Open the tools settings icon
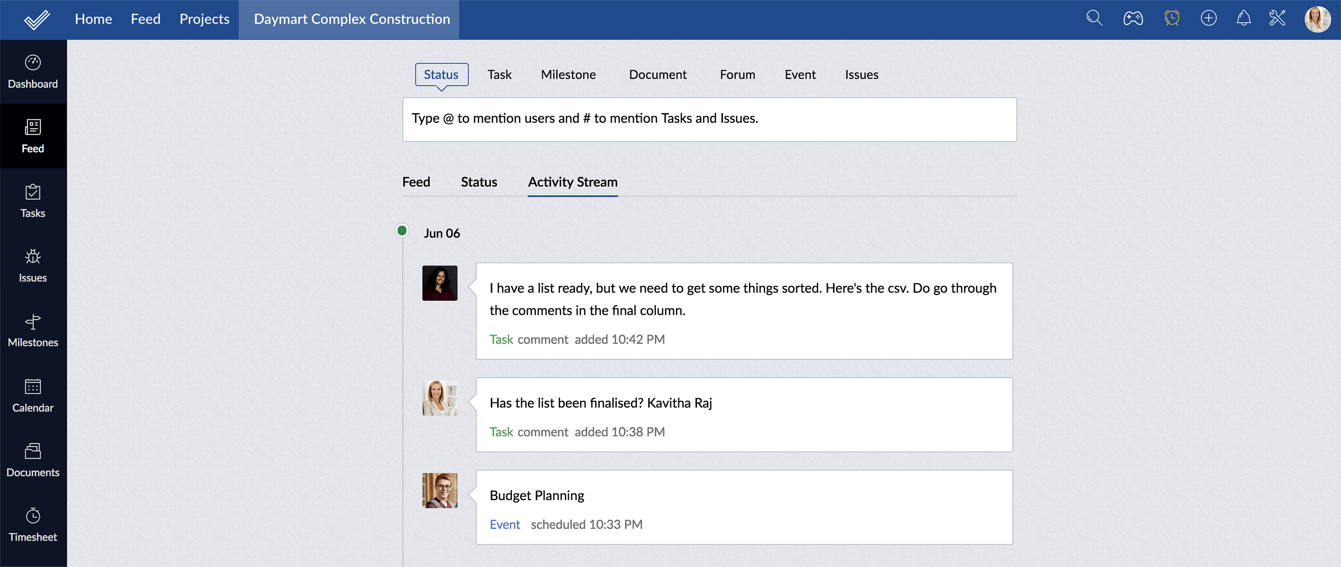Image resolution: width=1341 pixels, height=567 pixels. 1277,19
